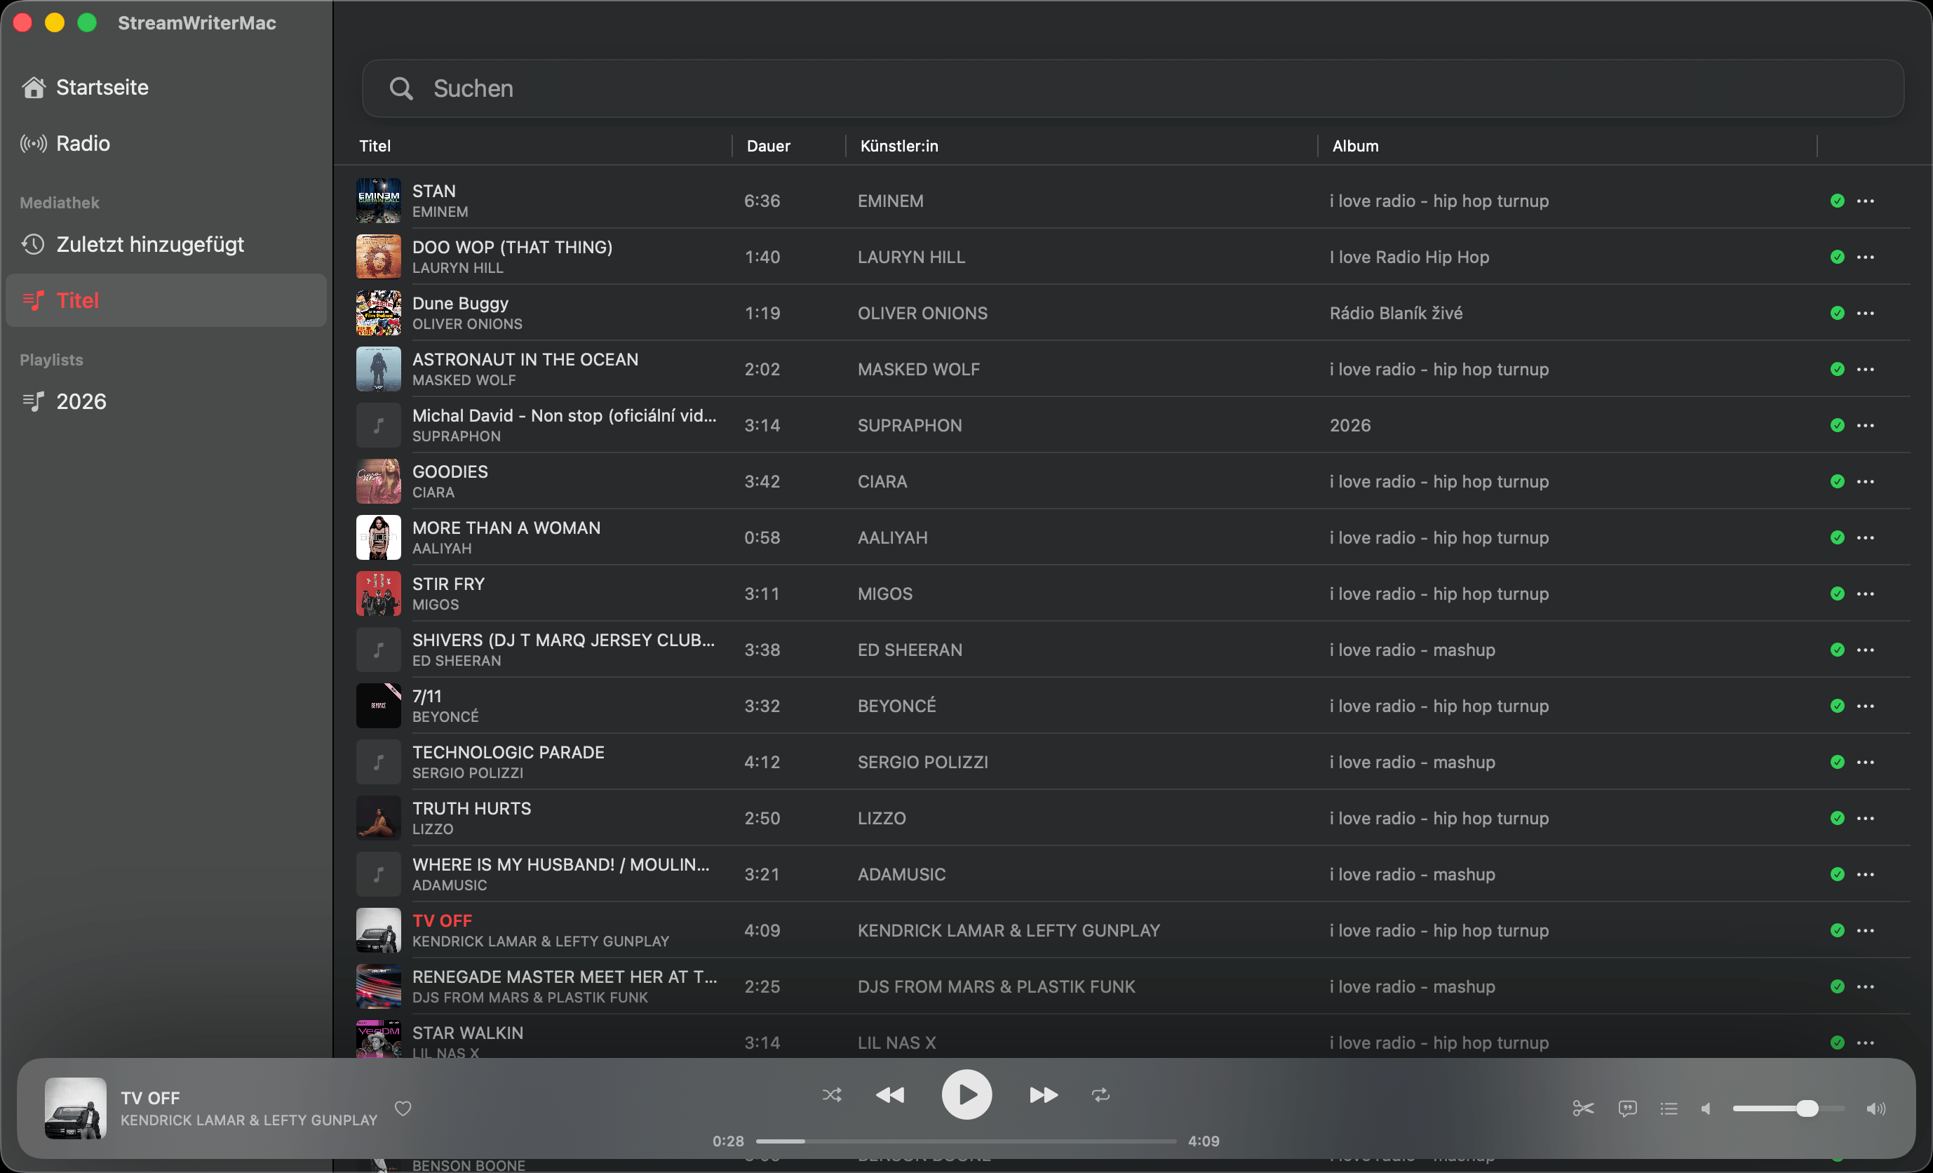Show the playback queue list icon
The height and width of the screenshot is (1173, 1933).
click(1669, 1108)
